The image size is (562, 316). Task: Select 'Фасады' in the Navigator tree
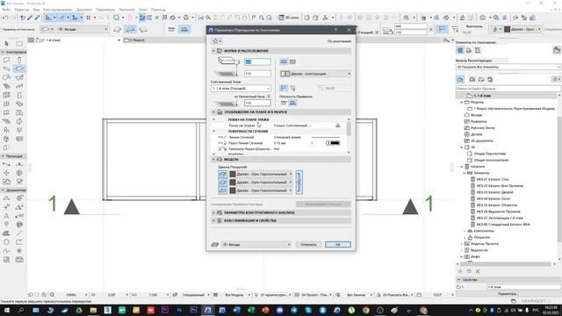point(476,115)
